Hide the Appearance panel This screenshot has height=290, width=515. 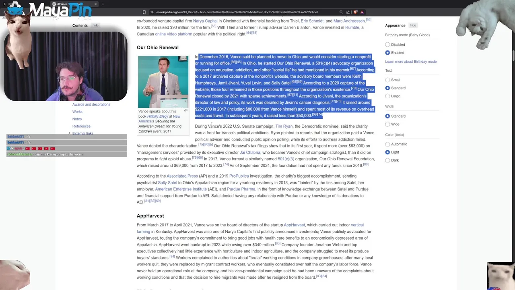[x=413, y=25]
